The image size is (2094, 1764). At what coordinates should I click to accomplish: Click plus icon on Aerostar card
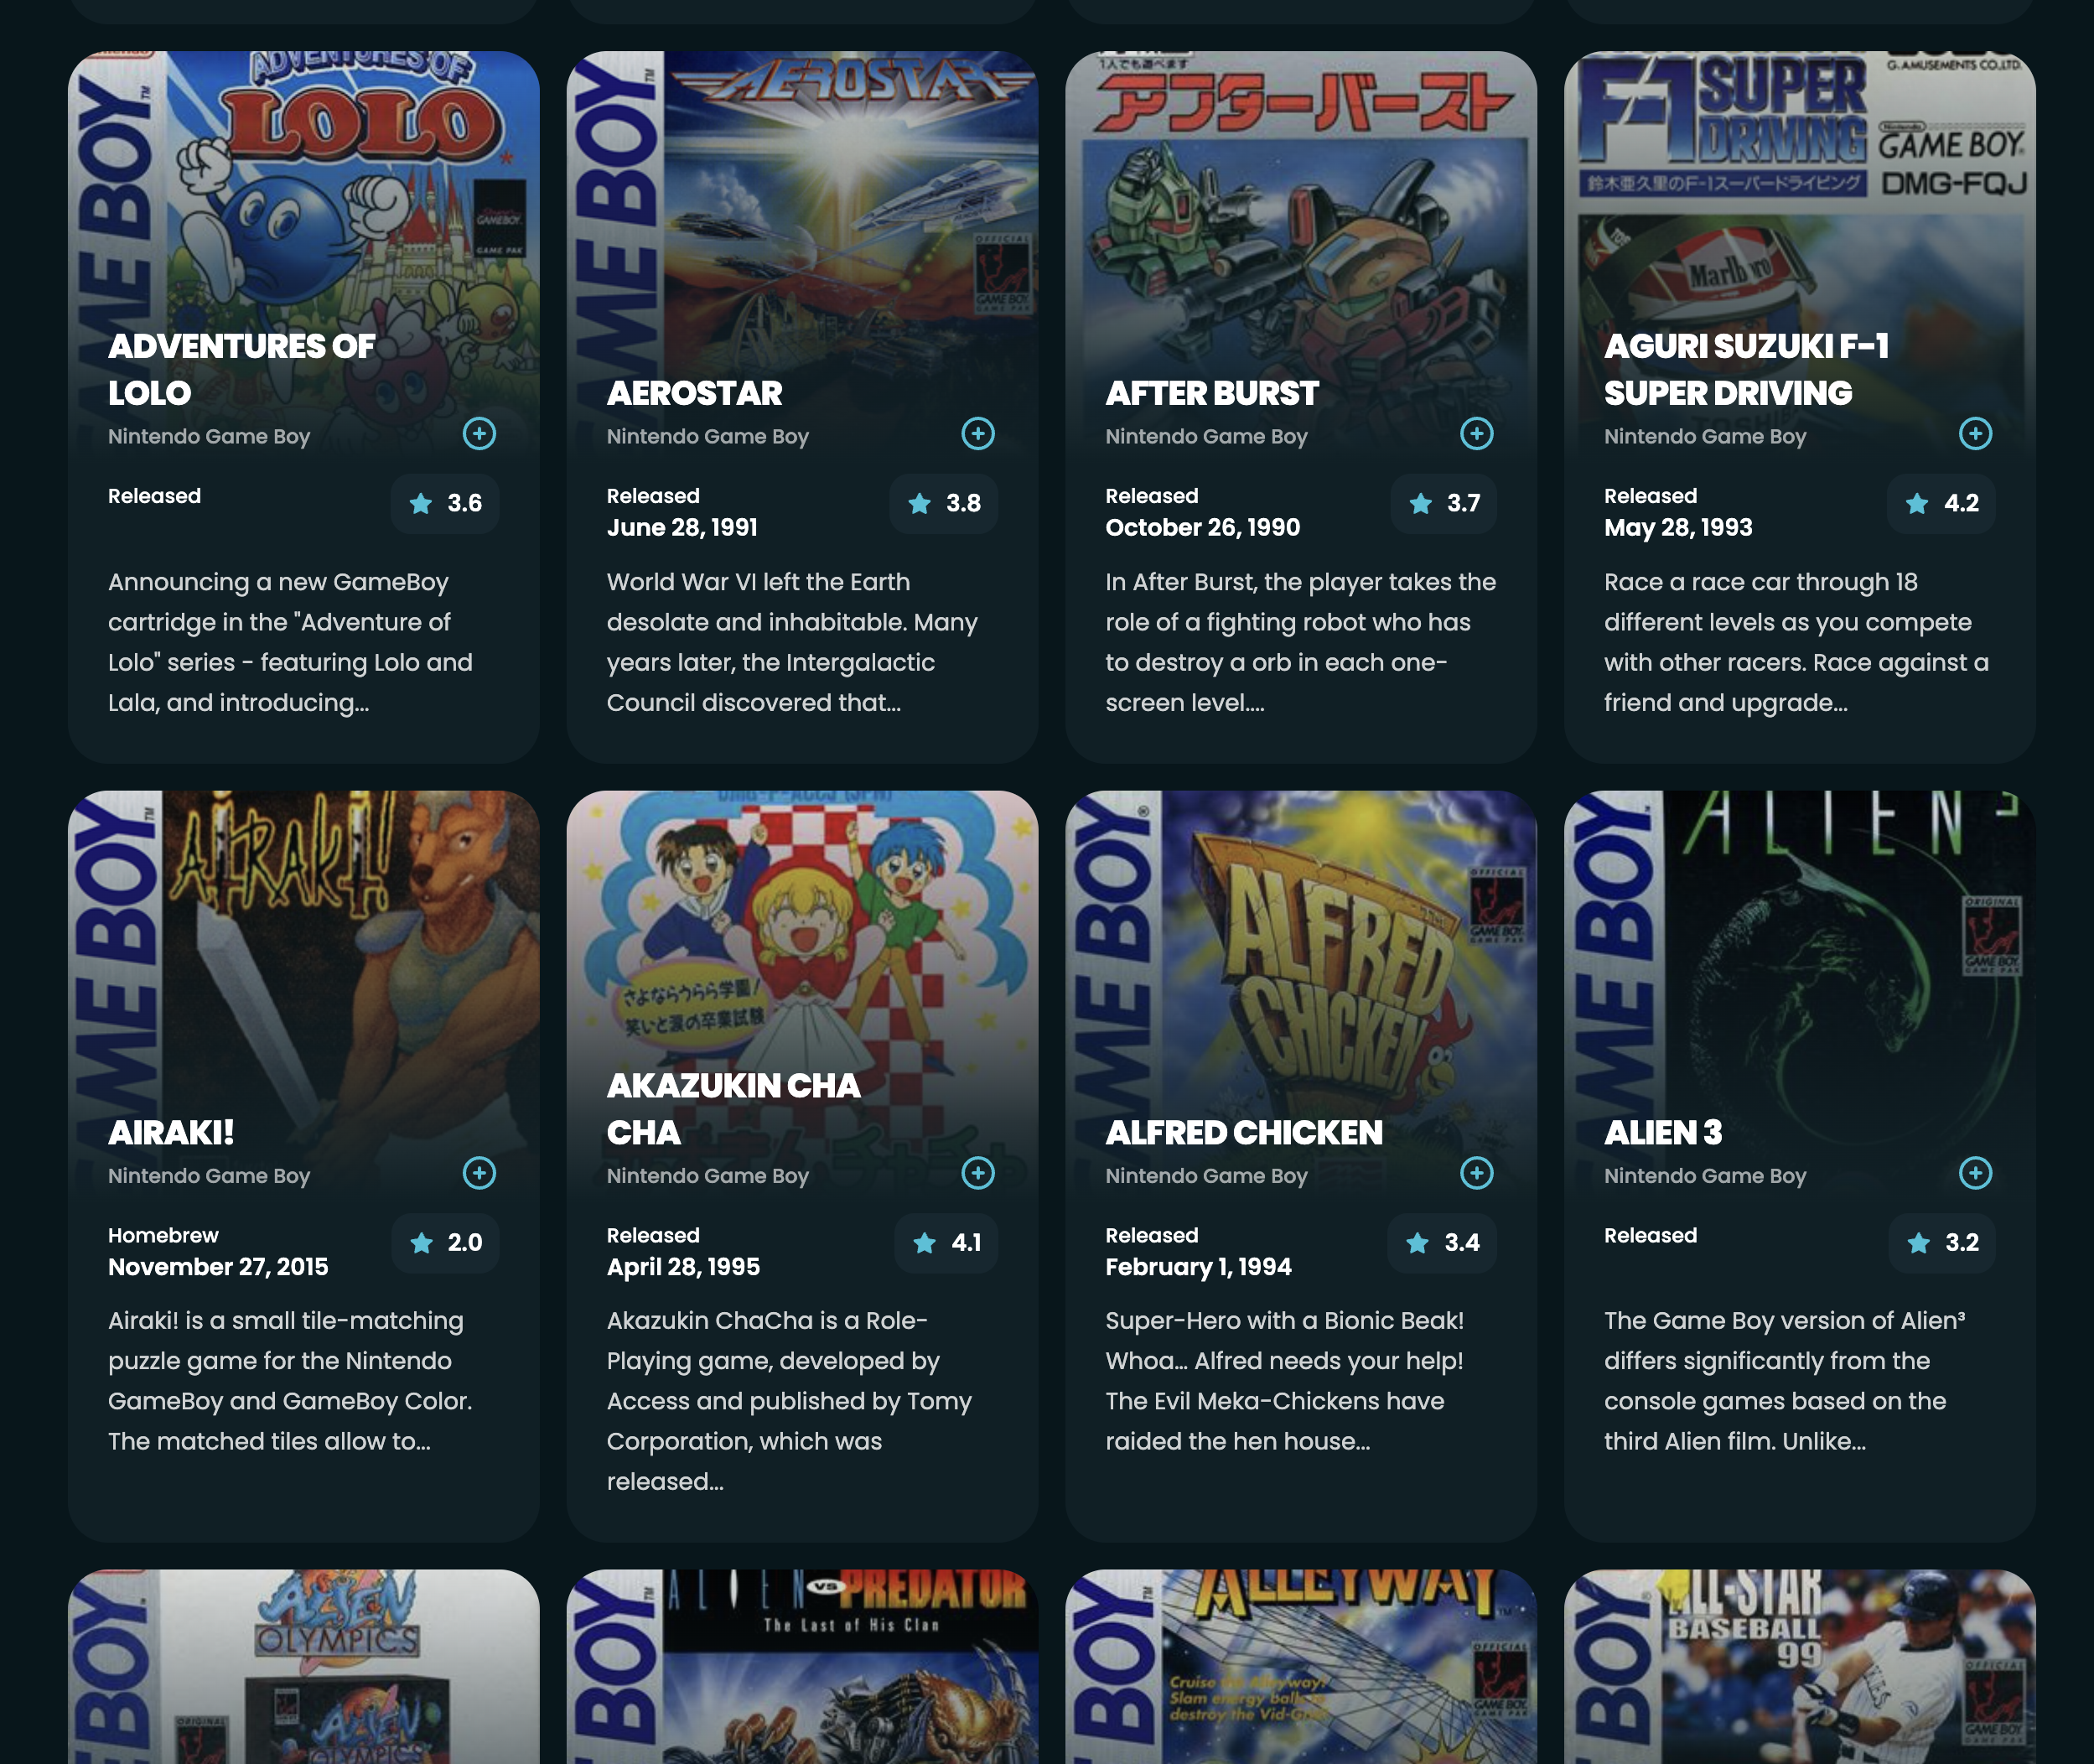tap(978, 434)
